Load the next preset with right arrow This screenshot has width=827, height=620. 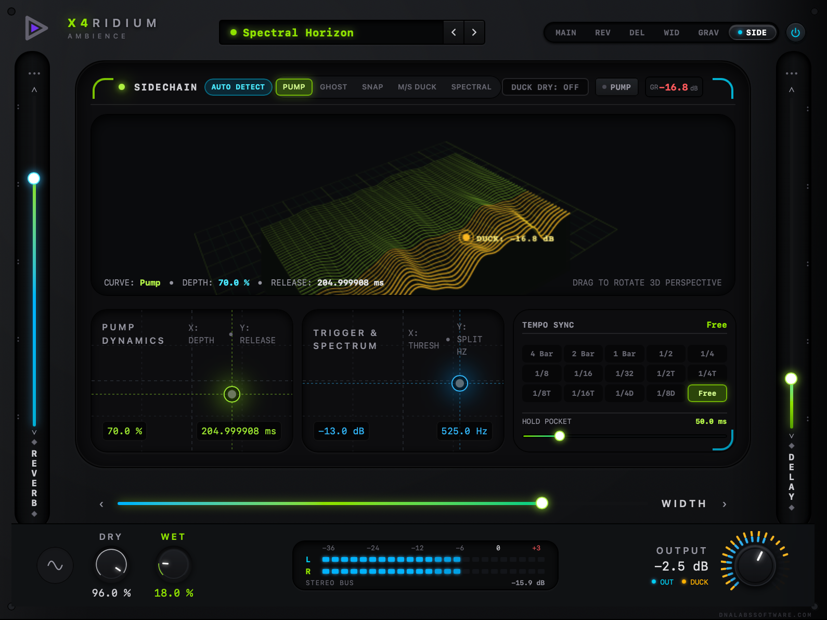(x=474, y=32)
